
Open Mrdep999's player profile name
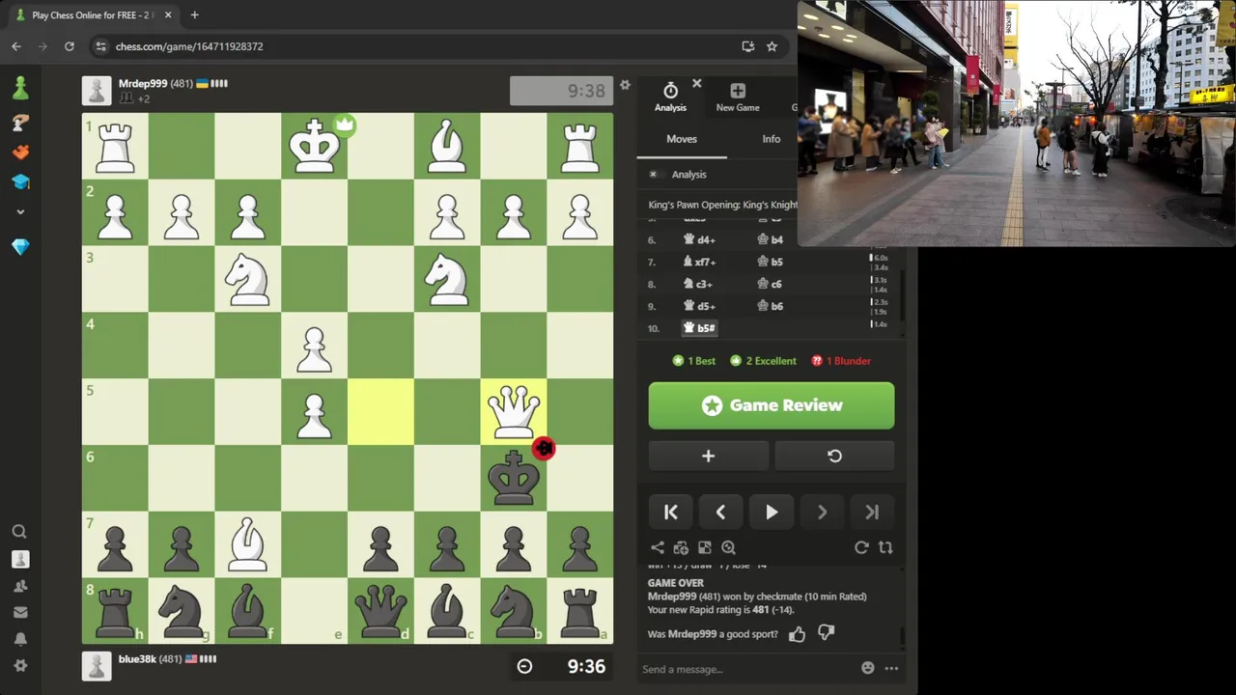point(143,84)
